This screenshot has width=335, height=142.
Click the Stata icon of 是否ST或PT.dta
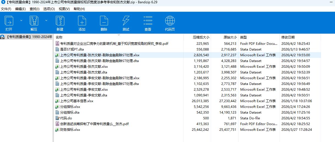pyautogui.click(x=57, y=49)
